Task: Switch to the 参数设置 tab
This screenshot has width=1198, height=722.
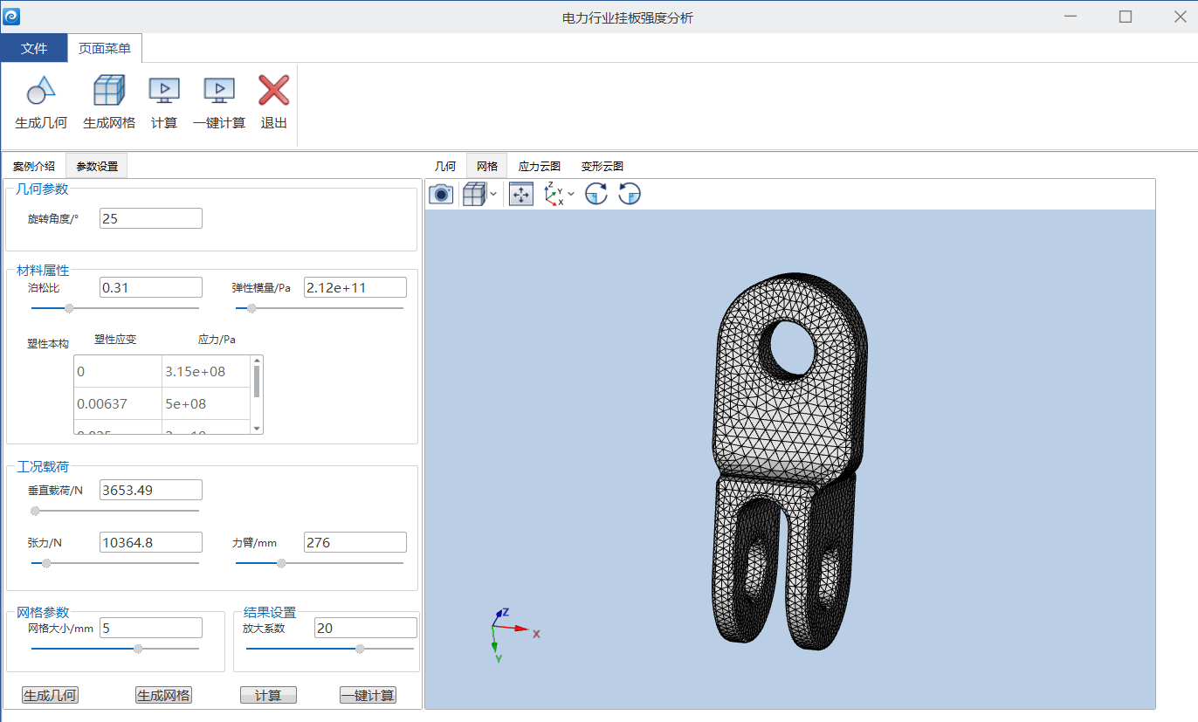Action: point(97,166)
